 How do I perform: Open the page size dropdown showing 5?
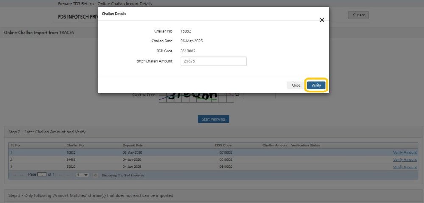point(82,175)
